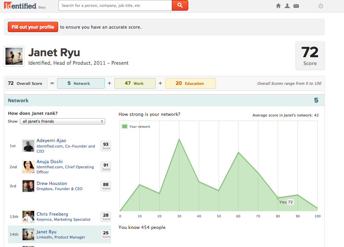Image resolution: width=344 pixels, height=247 pixels.
Task: Open Adeyemi Ajao's profile link
Action: (x=51, y=141)
